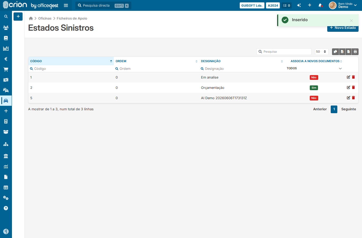Open the car workshop sidebar icon
Screen dimensions: 362x238
[6, 101]
